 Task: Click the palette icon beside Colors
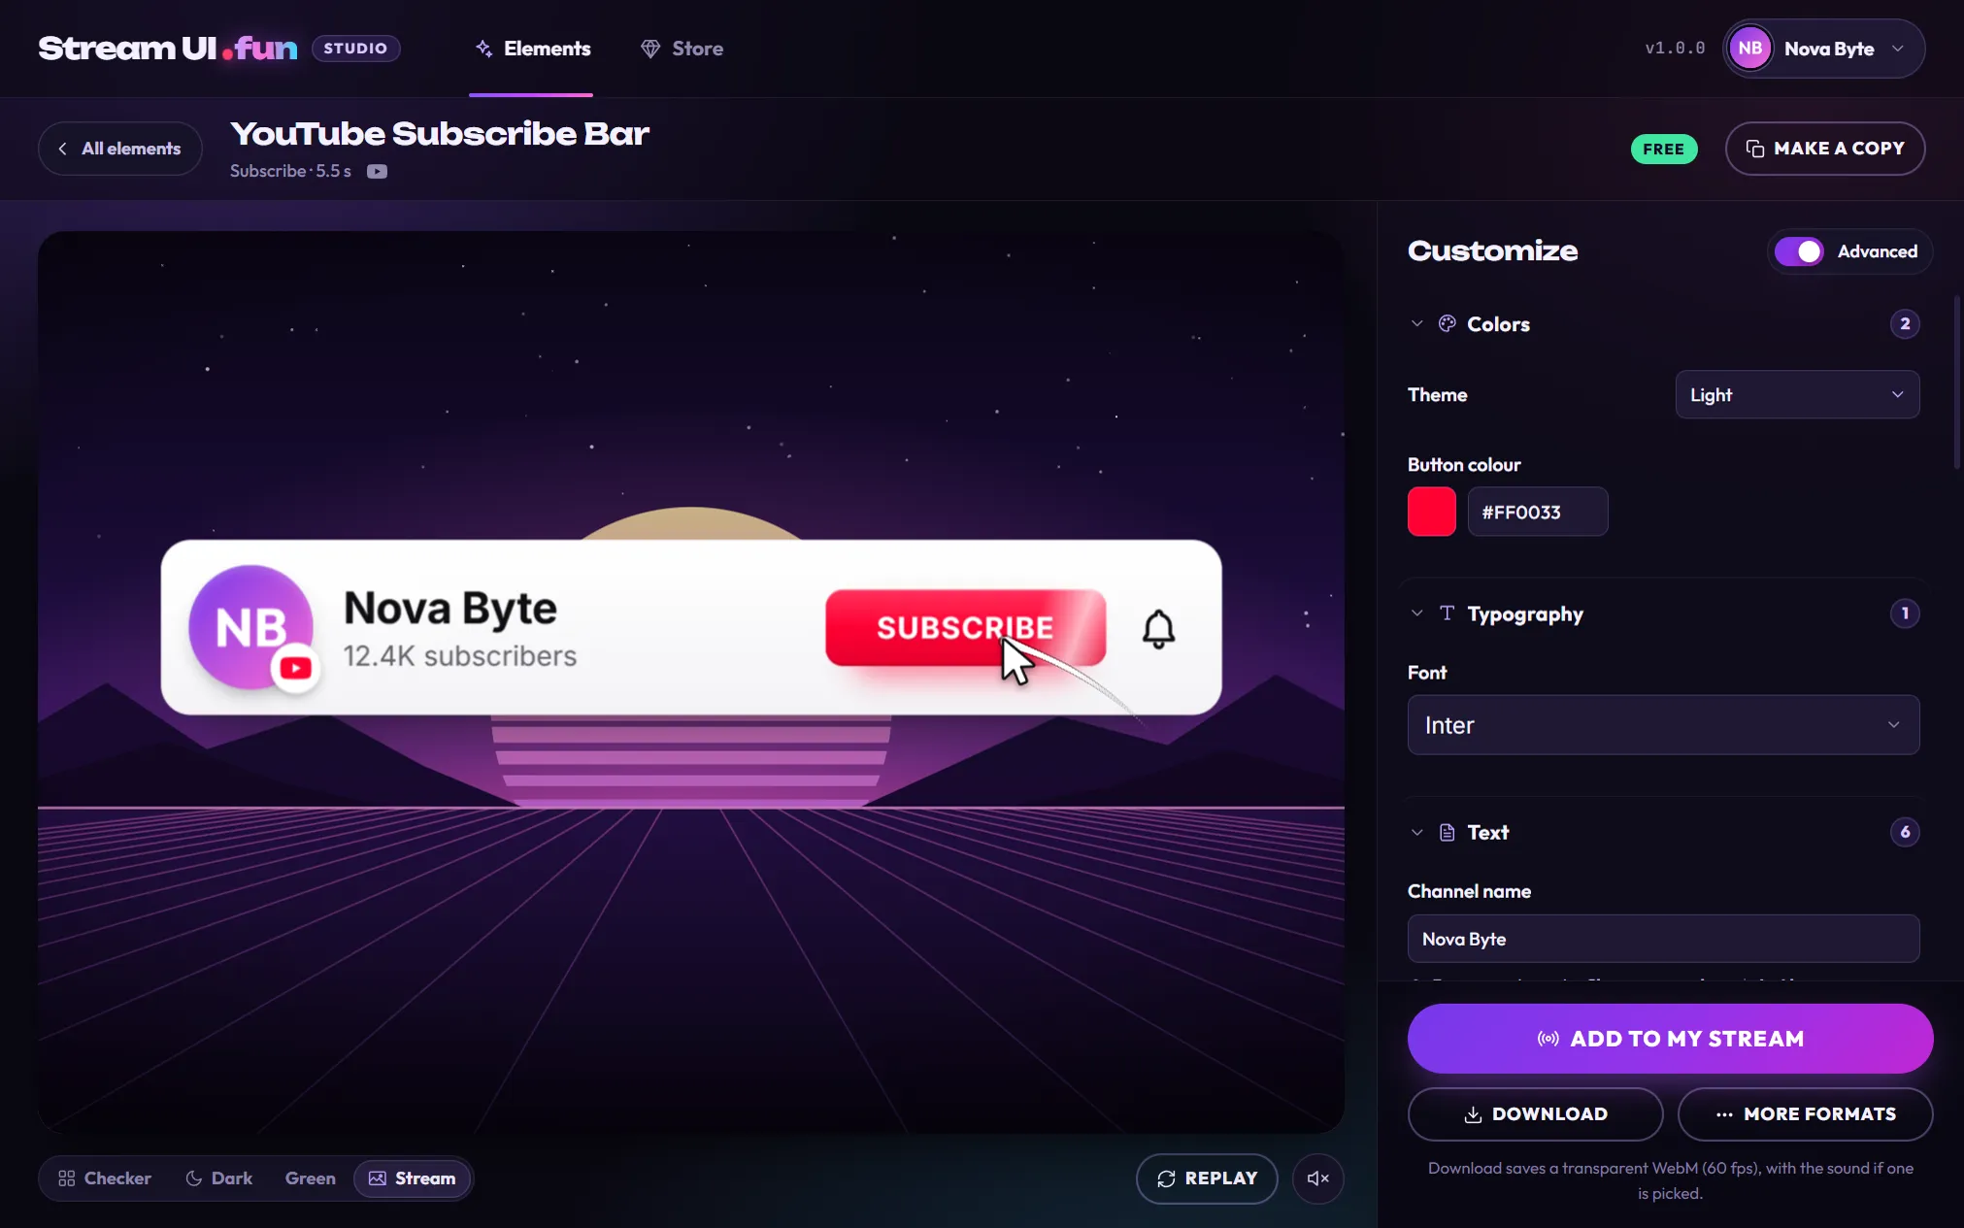[x=1447, y=323]
